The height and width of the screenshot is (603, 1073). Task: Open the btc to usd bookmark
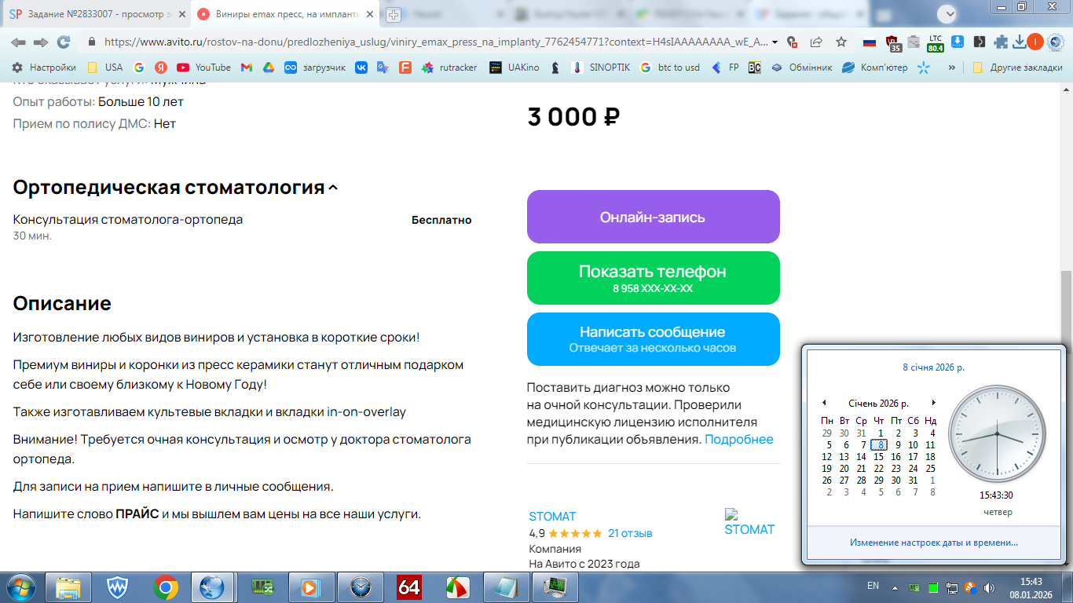[x=669, y=68]
